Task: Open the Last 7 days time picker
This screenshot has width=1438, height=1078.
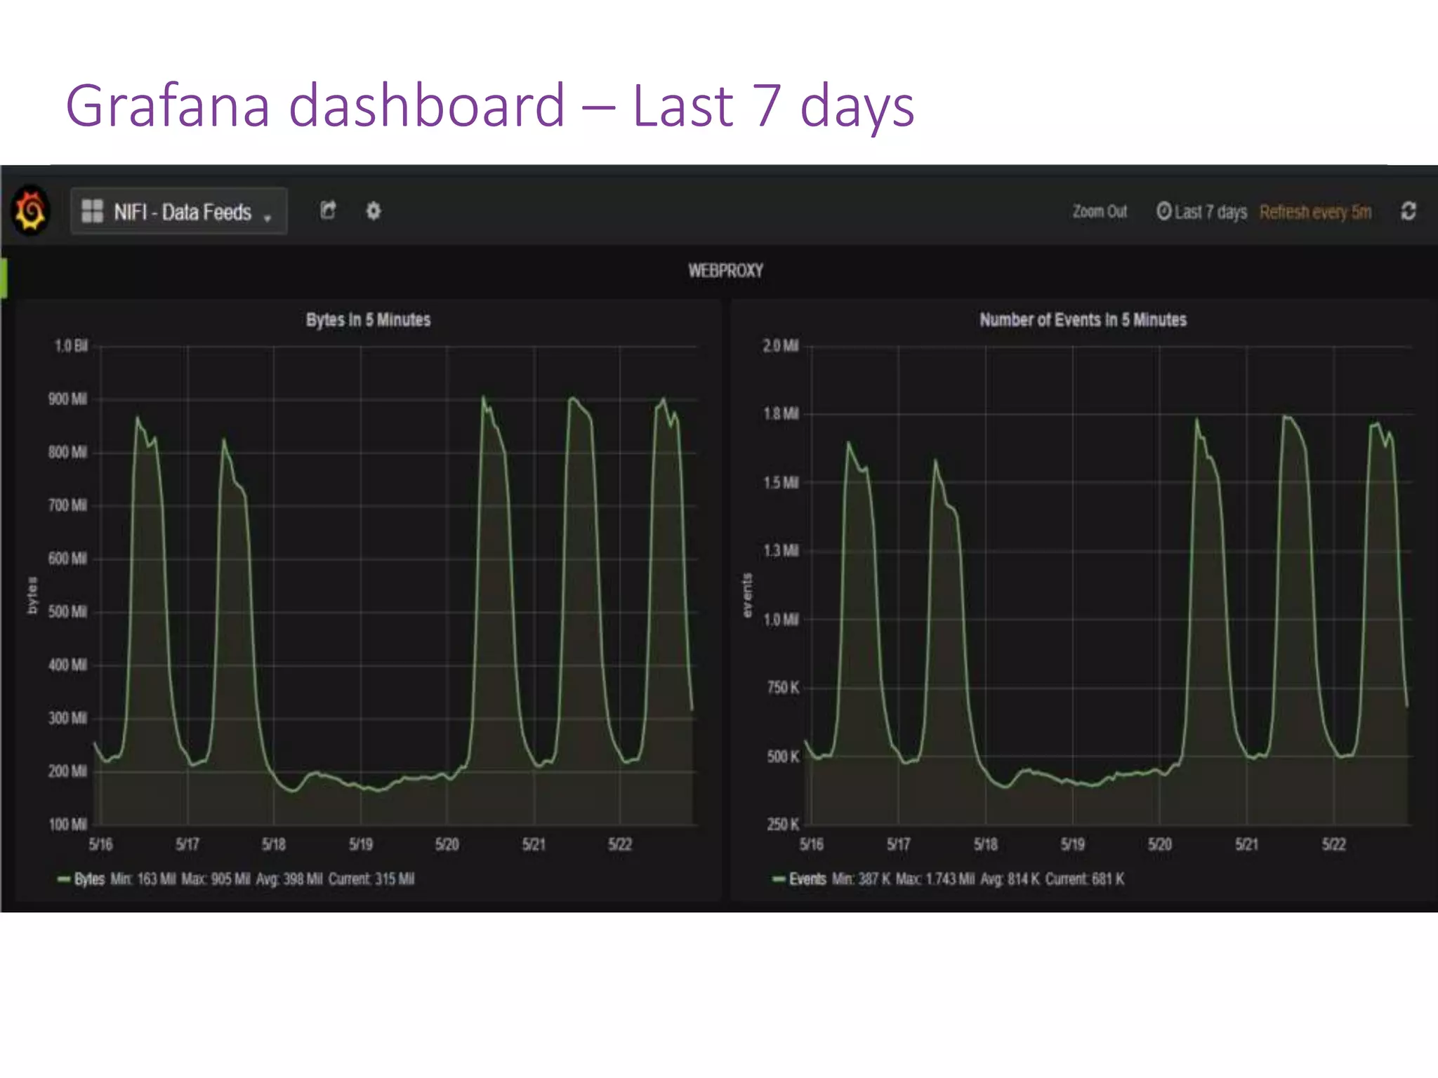Action: (x=1210, y=212)
